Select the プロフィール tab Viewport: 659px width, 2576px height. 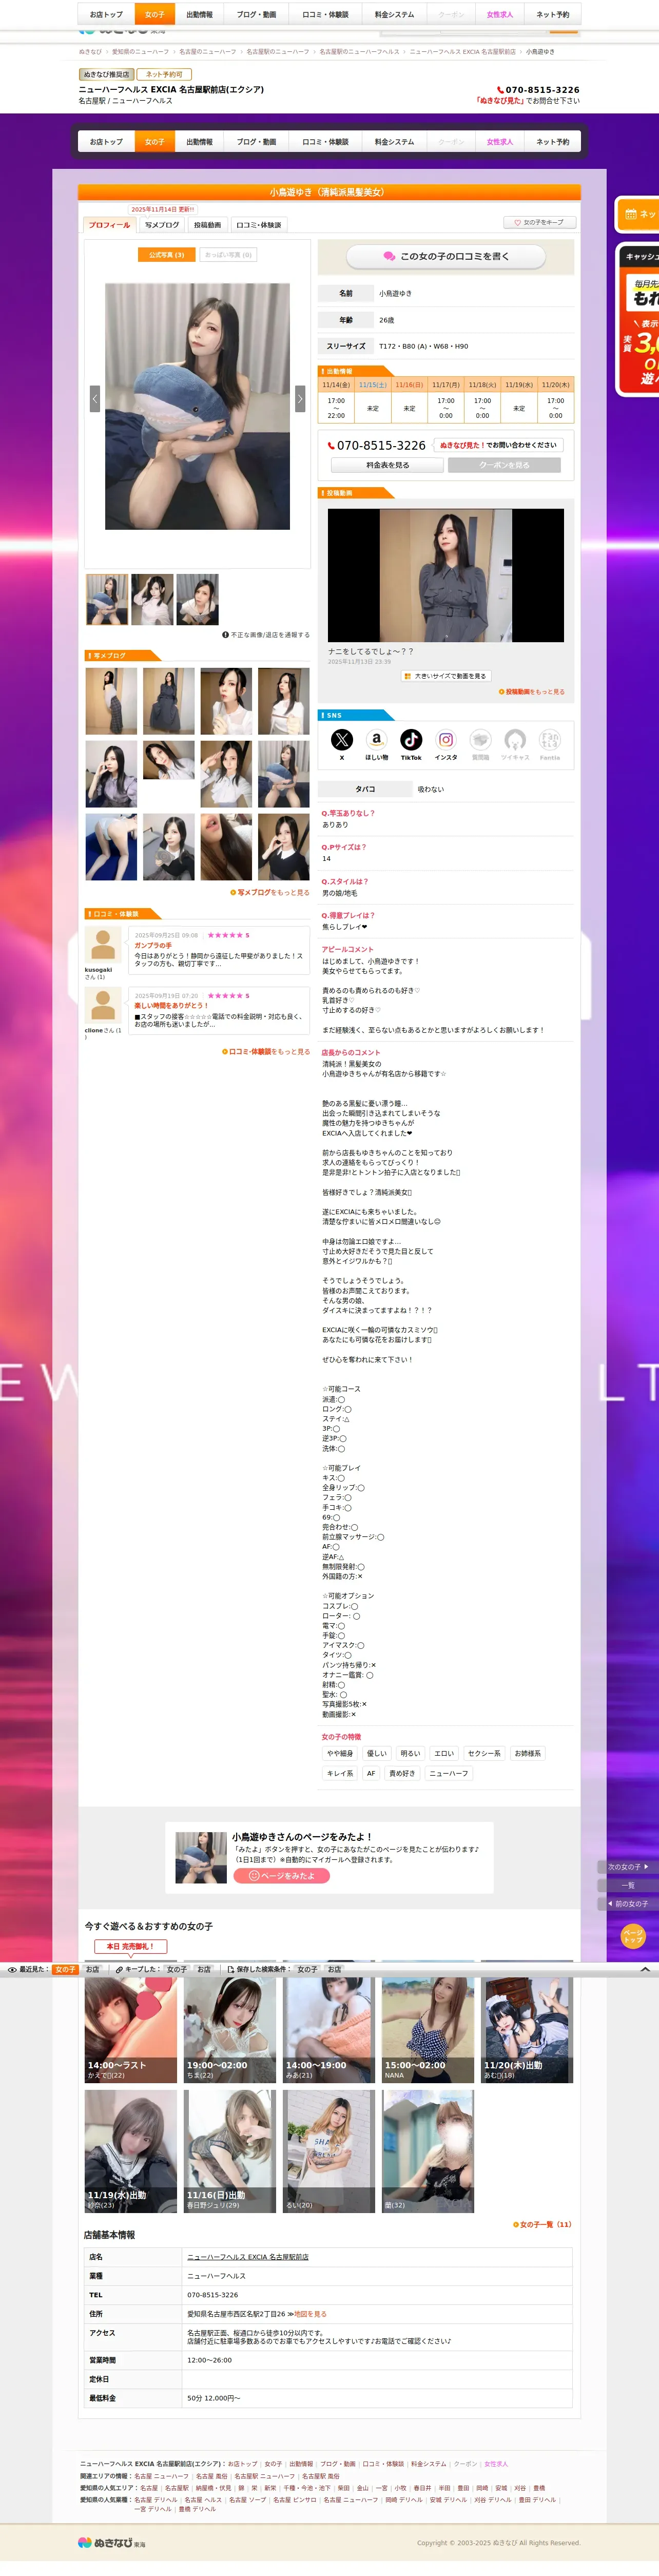coord(109,225)
